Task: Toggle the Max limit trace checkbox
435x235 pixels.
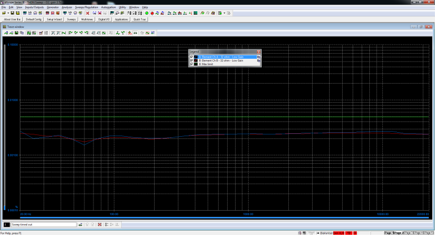Action: tap(191, 64)
